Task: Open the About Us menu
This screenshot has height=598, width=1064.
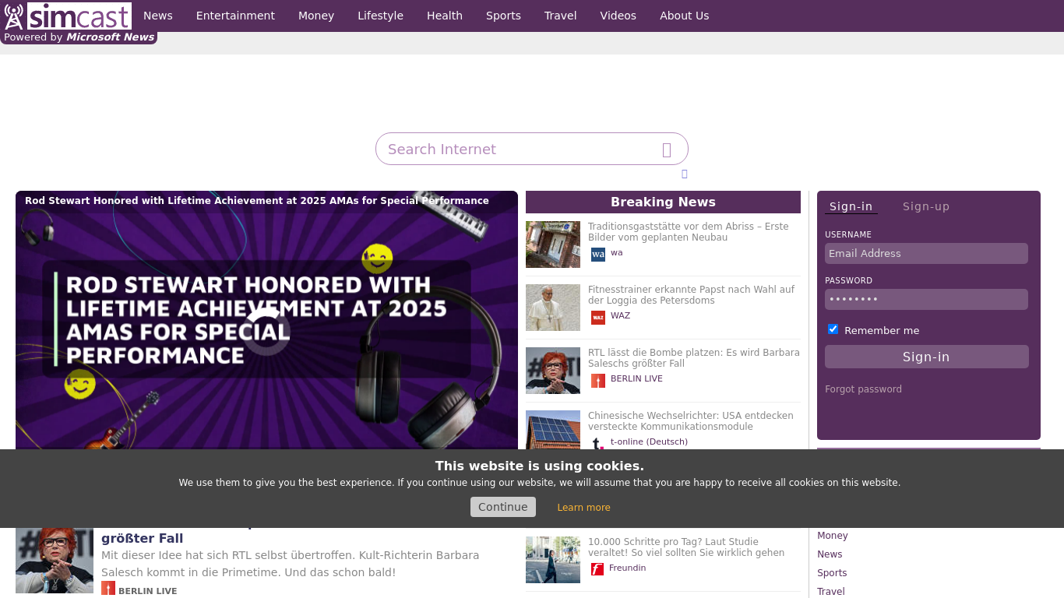Action: [685, 16]
